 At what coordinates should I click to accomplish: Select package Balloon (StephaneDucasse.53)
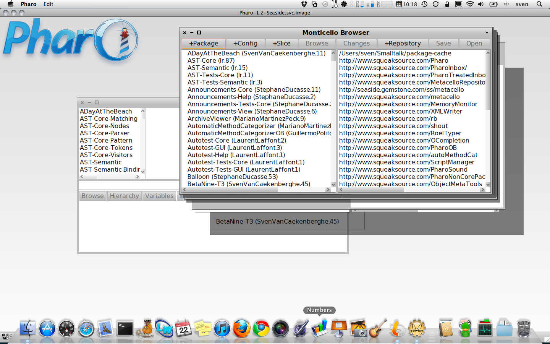point(233,177)
